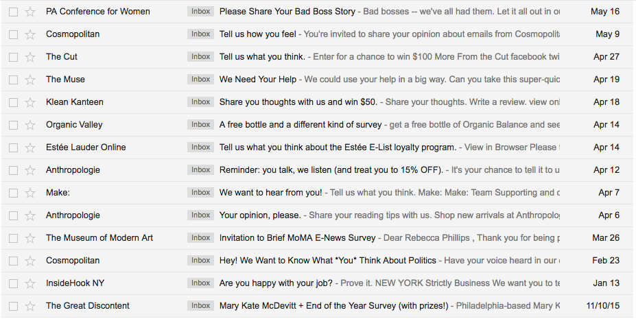Select The Great Discontent email checkbox

pyautogui.click(x=13, y=306)
